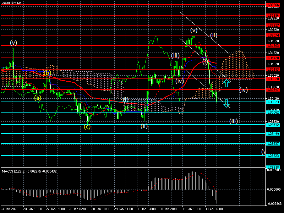Select the red 1.30928 price level tag
284x213 pixels.
(x=273, y=79)
